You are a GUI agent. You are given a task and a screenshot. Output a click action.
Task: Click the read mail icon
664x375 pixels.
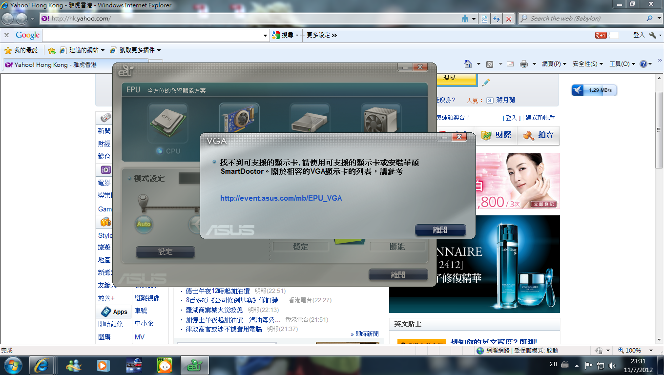510,64
